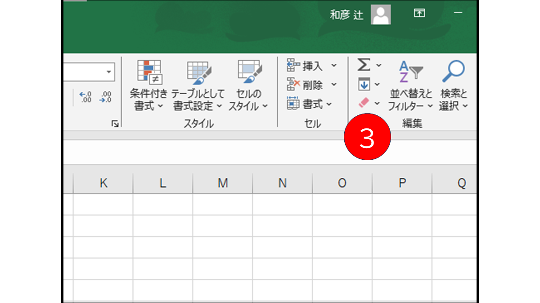
Task: Open the Number format dialog launcher
Action: 115,123
